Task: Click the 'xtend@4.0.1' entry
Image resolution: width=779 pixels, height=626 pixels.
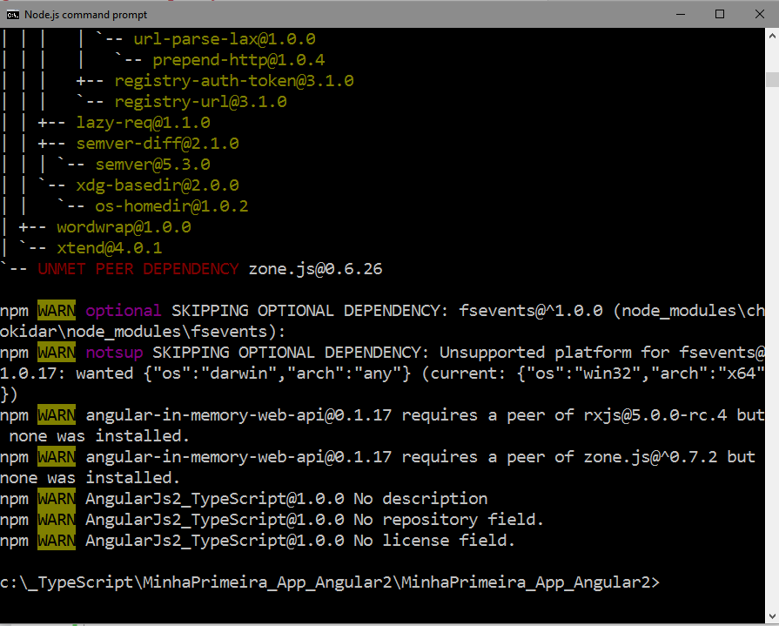Action: point(110,247)
